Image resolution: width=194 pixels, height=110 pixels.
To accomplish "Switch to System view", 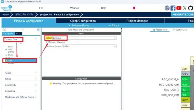I will [x=180, y=30].
